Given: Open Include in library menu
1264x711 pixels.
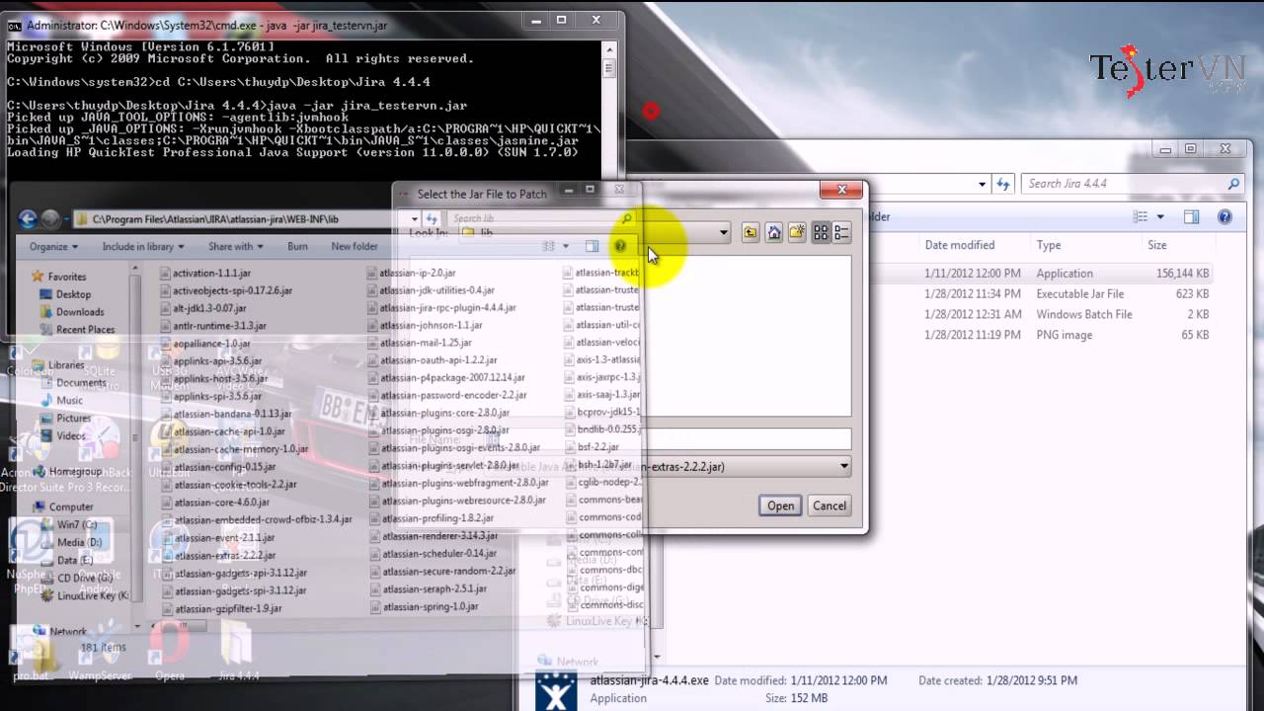Looking at the screenshot, I should tap(143, 246).
